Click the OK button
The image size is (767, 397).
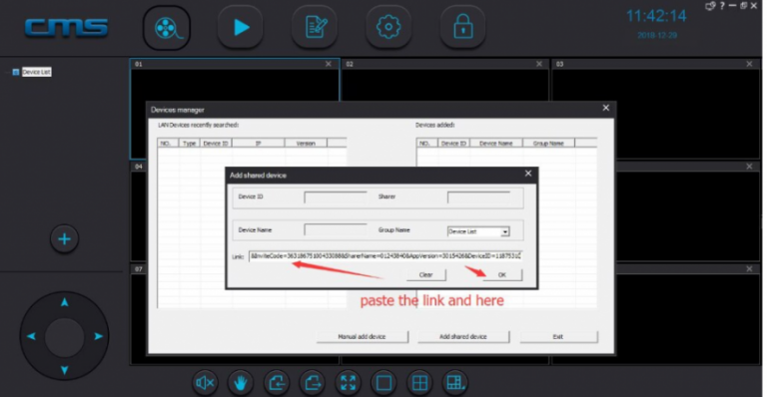click(x=502, y=275)
